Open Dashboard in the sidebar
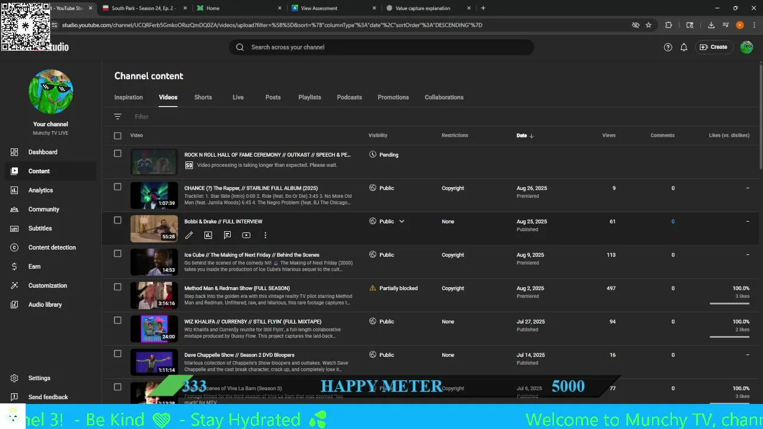Viewport: 763px width, 429px height. [43, 152]
